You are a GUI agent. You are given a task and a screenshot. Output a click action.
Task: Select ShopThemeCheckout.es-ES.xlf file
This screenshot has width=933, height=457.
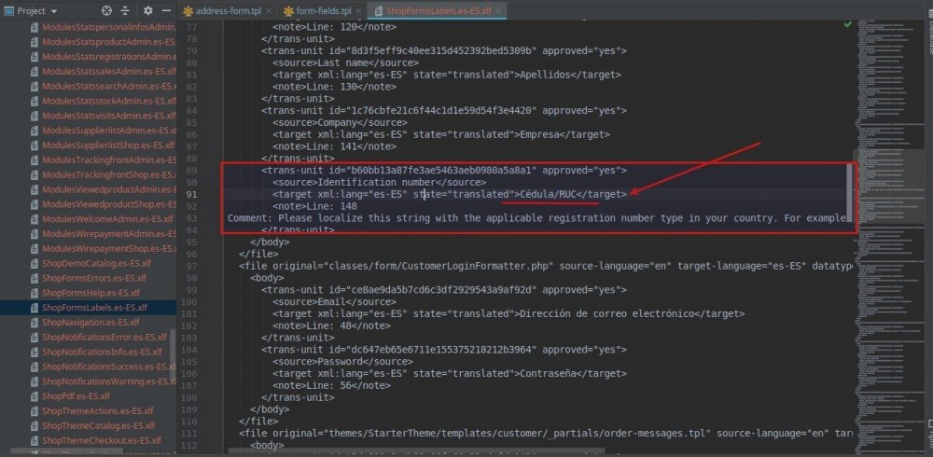(101, 440)
